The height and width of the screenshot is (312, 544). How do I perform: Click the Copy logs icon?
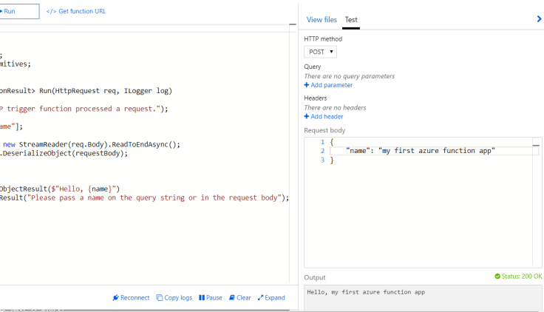tap(159, 298)
